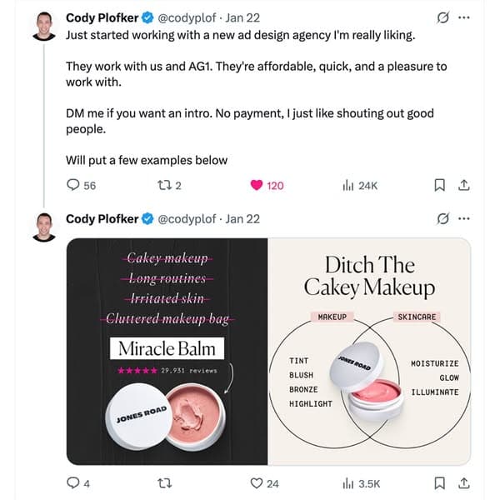Like the second tweet with 24 likes
This screenshot has width=500, height=500.
(257, 482)
